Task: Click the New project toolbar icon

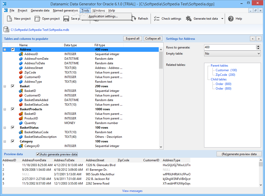Action: (x=9, y=19)
